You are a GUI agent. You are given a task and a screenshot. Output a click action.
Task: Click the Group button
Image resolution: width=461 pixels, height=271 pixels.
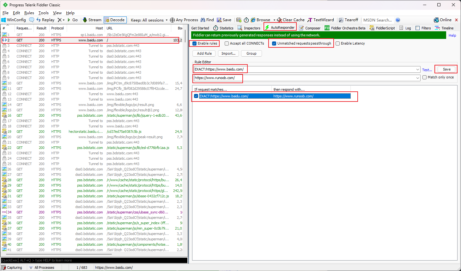252,53
